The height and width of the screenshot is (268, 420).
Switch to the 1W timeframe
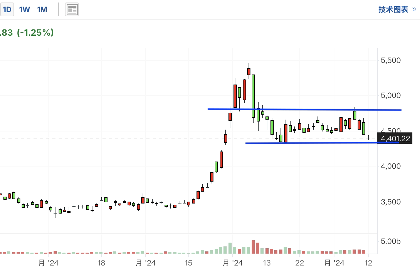24,10
